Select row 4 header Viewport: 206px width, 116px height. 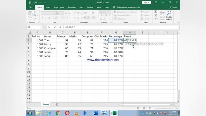tap(29, 48)
